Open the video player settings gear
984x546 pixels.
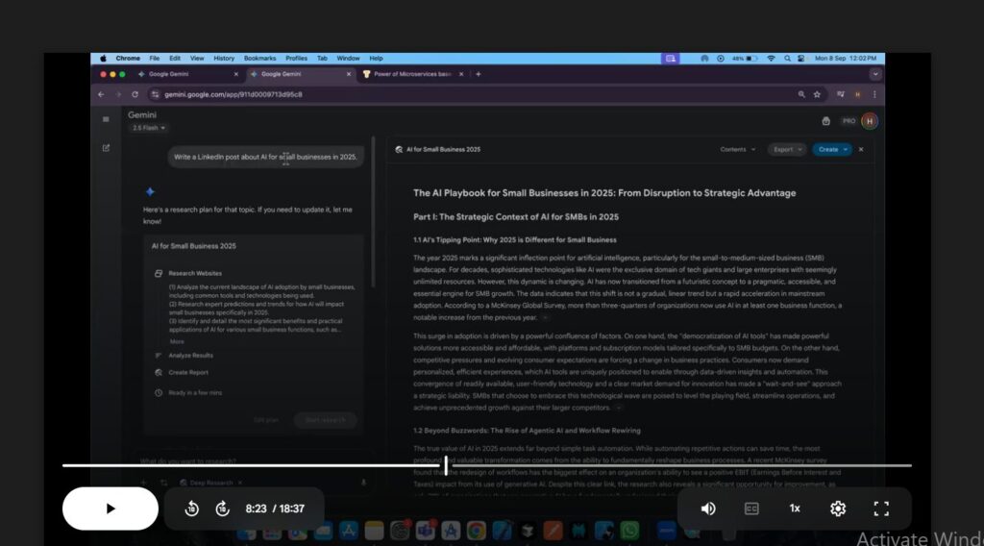[837, 509]
